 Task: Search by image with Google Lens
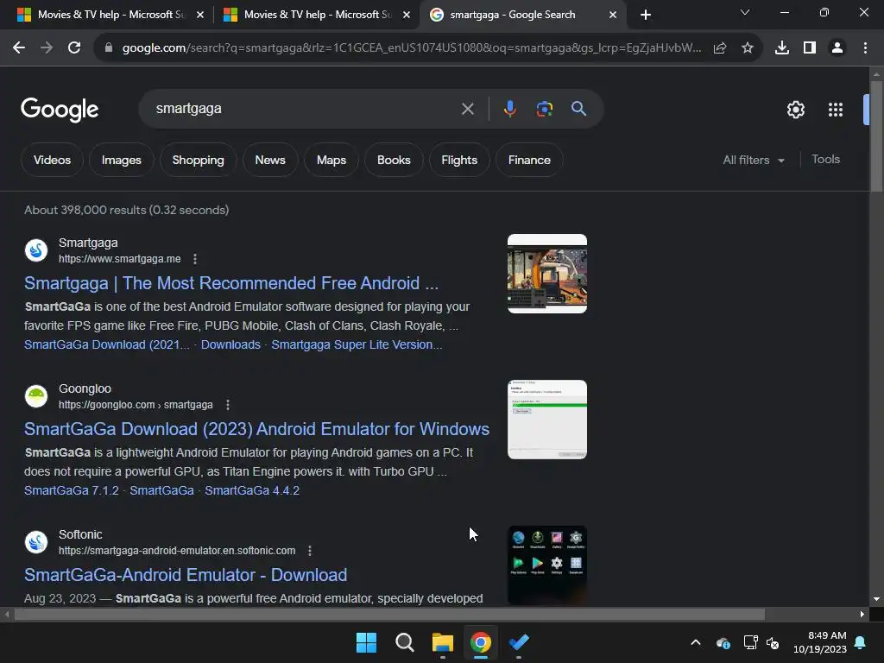point(544,109)
